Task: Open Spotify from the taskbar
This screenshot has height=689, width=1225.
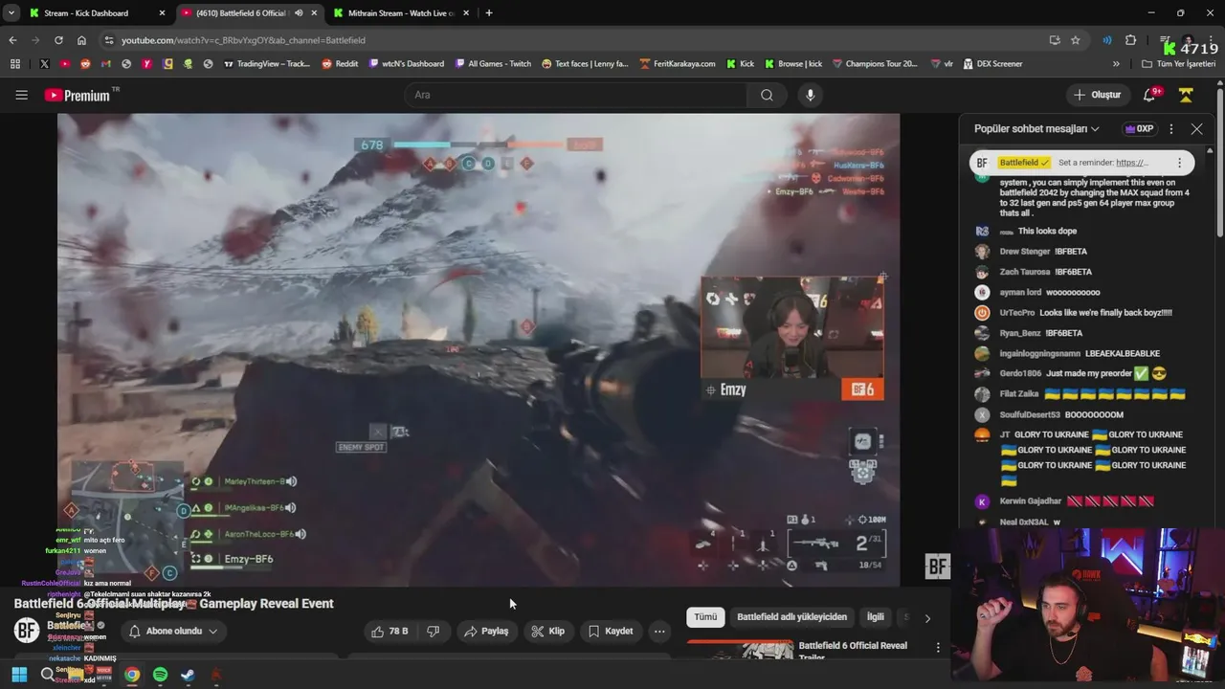Action: [x=160, y=675]
